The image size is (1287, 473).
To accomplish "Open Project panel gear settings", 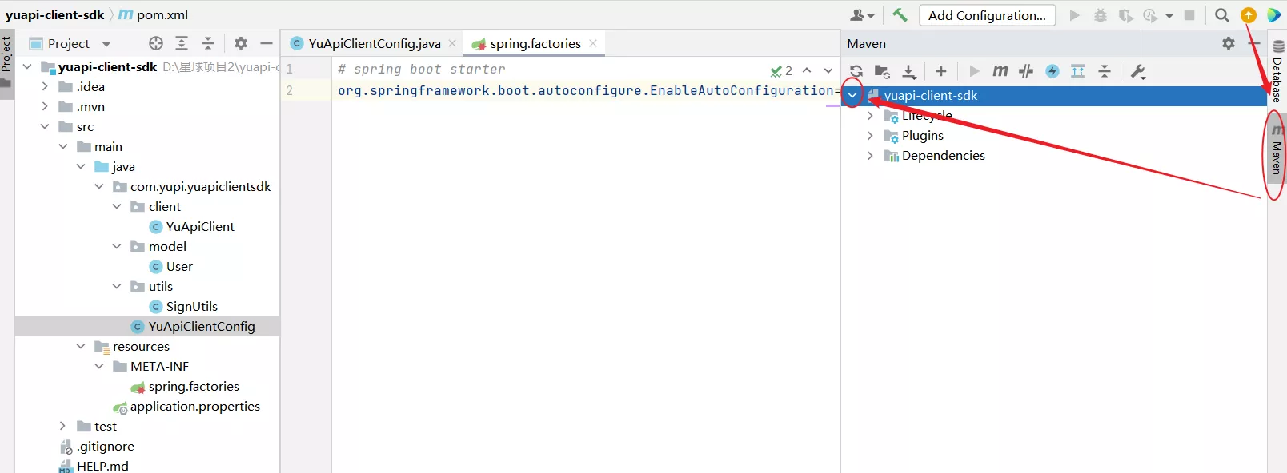I will 241,43.
